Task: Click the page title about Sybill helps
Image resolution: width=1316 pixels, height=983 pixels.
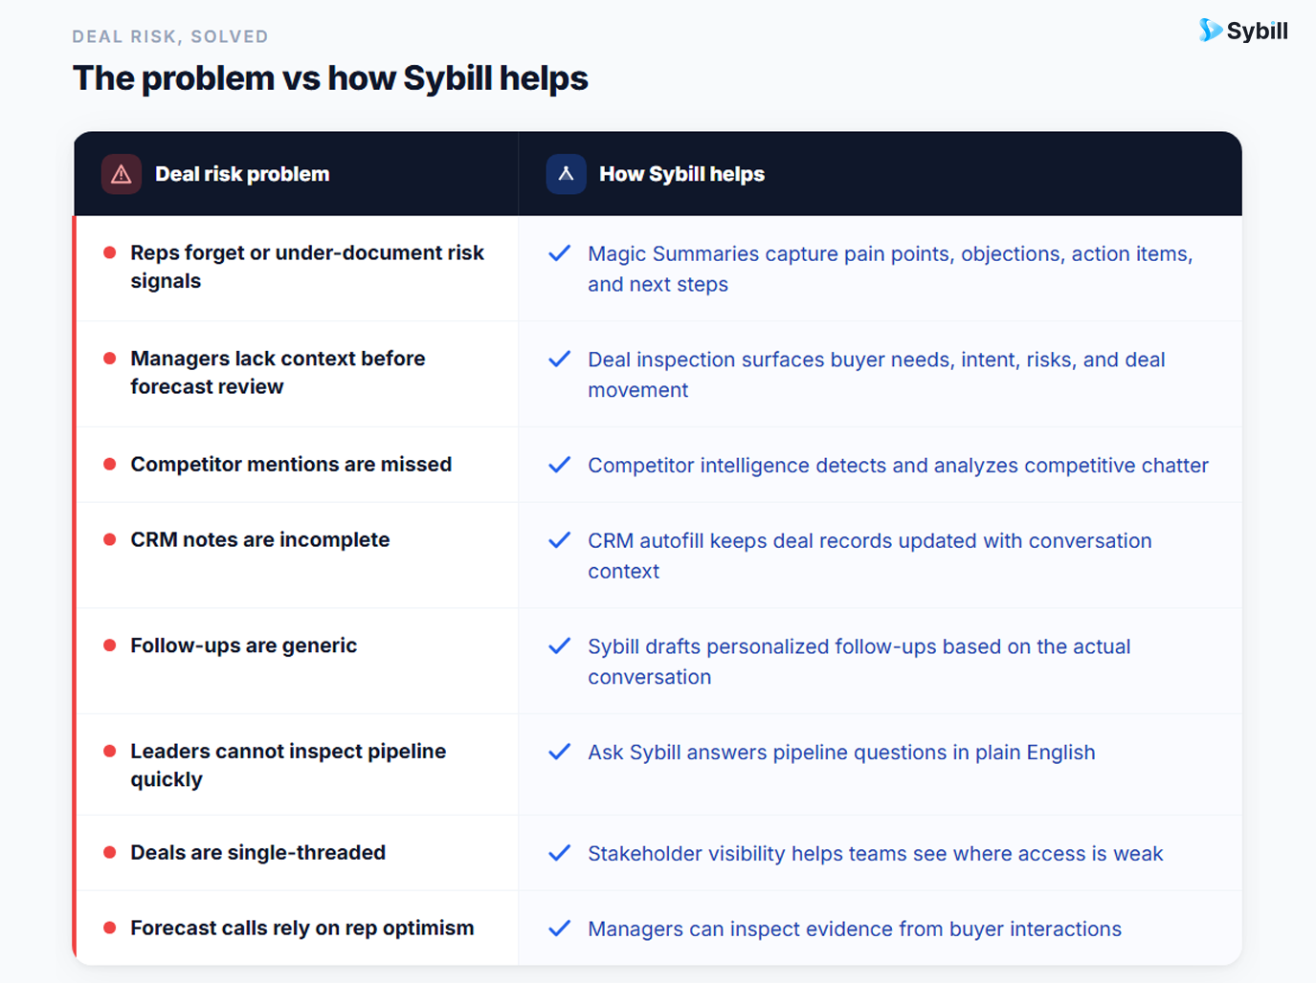Action: [x=330, y=78]
